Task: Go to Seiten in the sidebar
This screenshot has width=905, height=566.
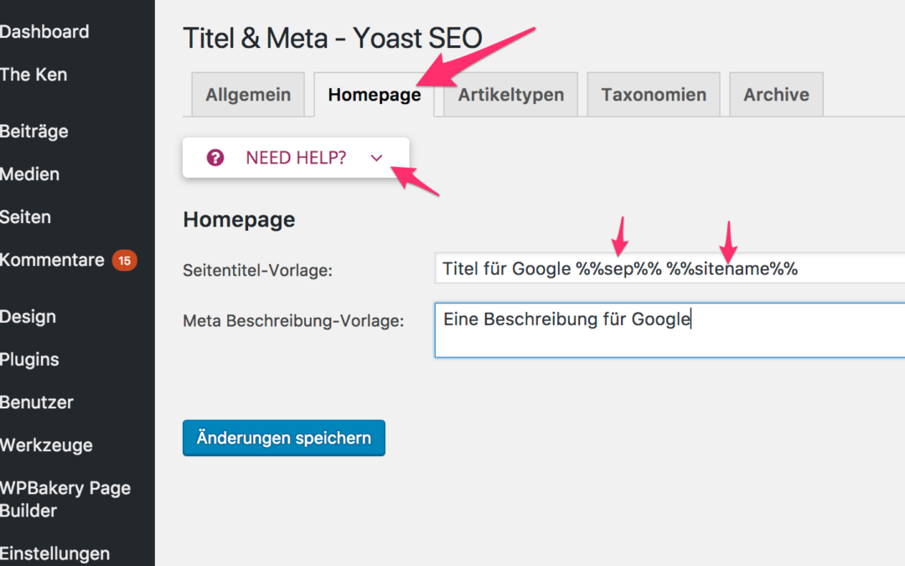Action: (x=26, y=217)
